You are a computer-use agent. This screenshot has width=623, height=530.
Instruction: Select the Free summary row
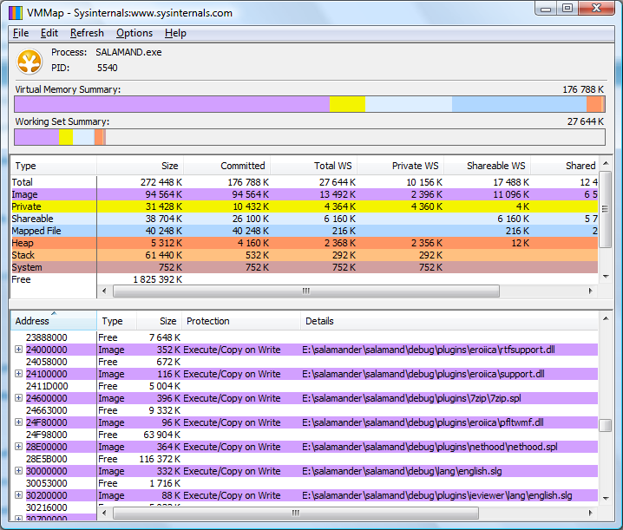(x=305, y=279)
